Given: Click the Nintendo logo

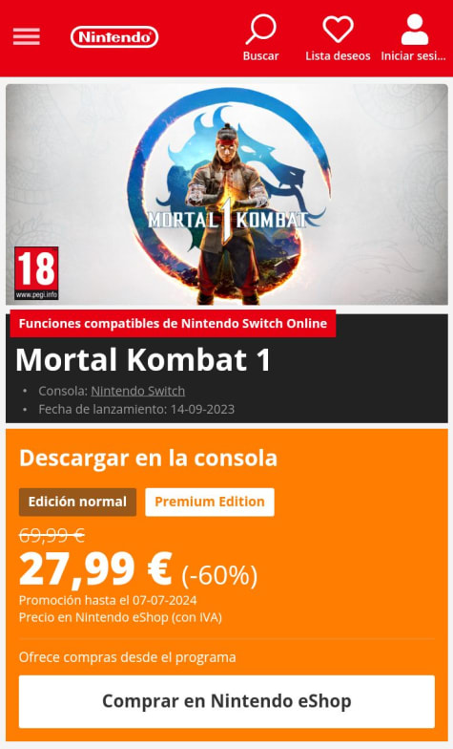Looking at the screenshot, I should coord(114,36).
